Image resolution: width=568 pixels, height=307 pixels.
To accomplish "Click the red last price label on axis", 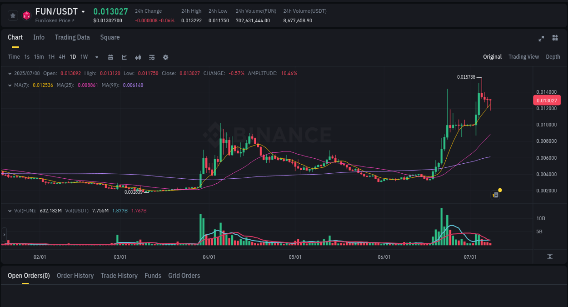I will coord(547,100).
